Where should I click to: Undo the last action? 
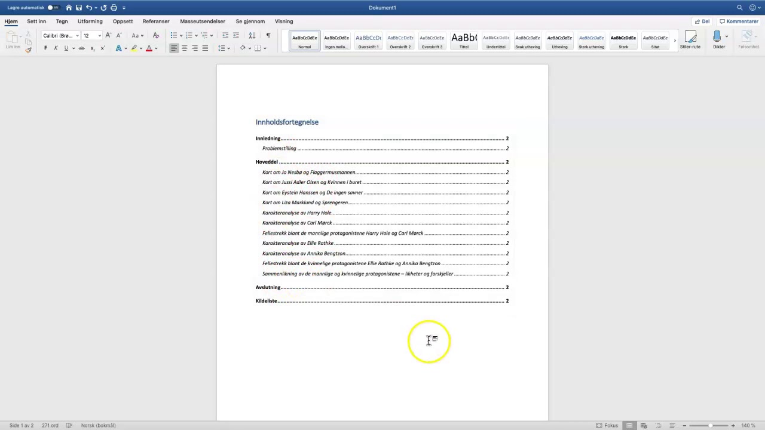pos(89,8)
